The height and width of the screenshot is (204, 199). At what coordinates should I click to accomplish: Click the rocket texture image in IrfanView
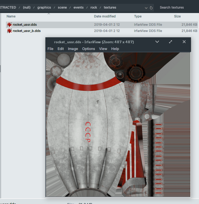118,125
